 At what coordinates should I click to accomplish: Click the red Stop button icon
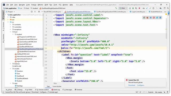click(x=139, y=8)
